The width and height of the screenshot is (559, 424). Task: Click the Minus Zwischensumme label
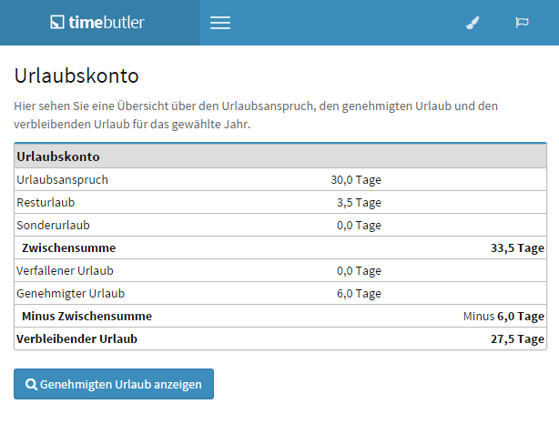point(86,316)
